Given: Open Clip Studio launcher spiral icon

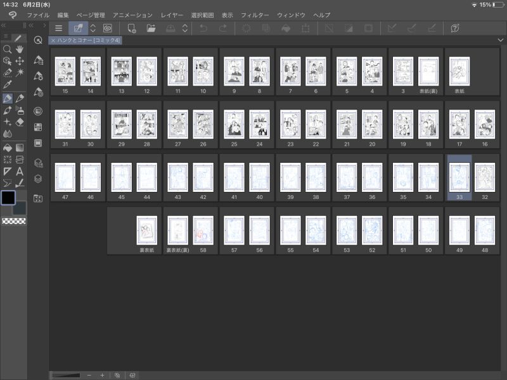Looking at the screenshot, I should [x=107, y=28].
